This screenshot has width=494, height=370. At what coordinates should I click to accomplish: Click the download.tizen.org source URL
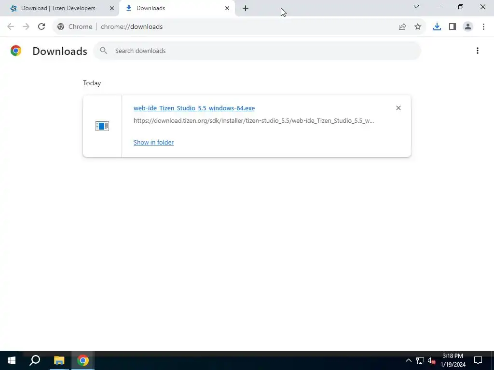point(254,121)
